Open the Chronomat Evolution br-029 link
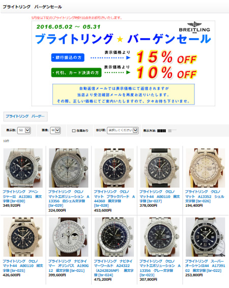 coord(69,199)
